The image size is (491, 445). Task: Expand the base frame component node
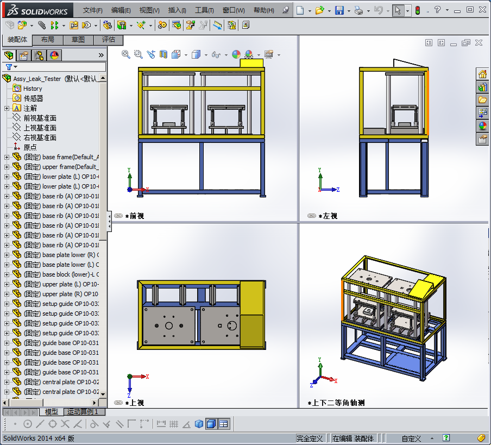point(7,157)
